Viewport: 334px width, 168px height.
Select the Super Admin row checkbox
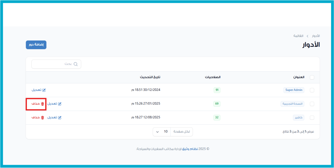312,90
